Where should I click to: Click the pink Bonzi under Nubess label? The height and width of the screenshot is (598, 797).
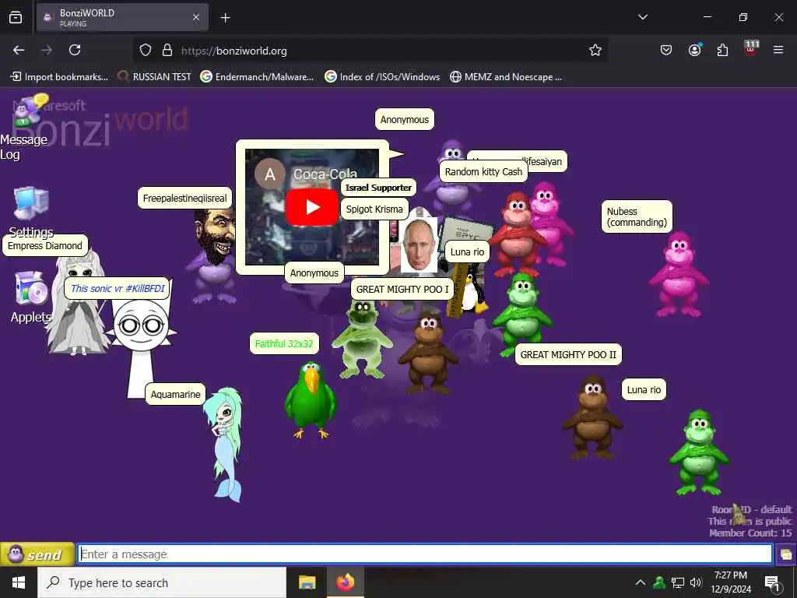coord(679,275)
